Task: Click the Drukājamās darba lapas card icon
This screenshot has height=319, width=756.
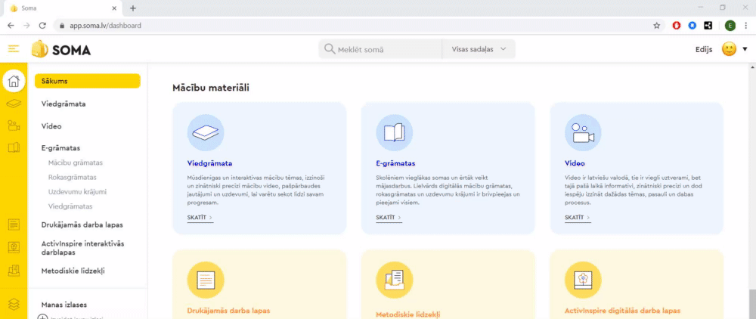Action: 206,280
